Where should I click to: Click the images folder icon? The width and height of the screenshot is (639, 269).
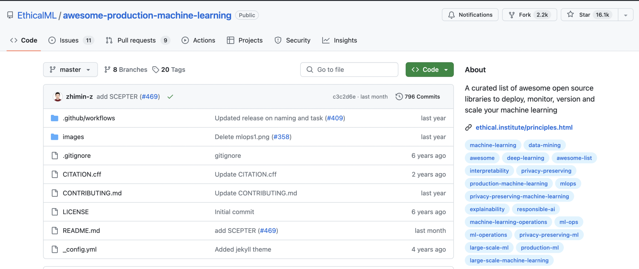(x=55, y=137)
